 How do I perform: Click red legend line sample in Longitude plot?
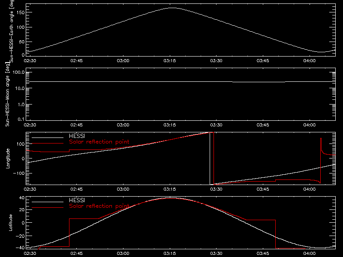coord(48,143)
